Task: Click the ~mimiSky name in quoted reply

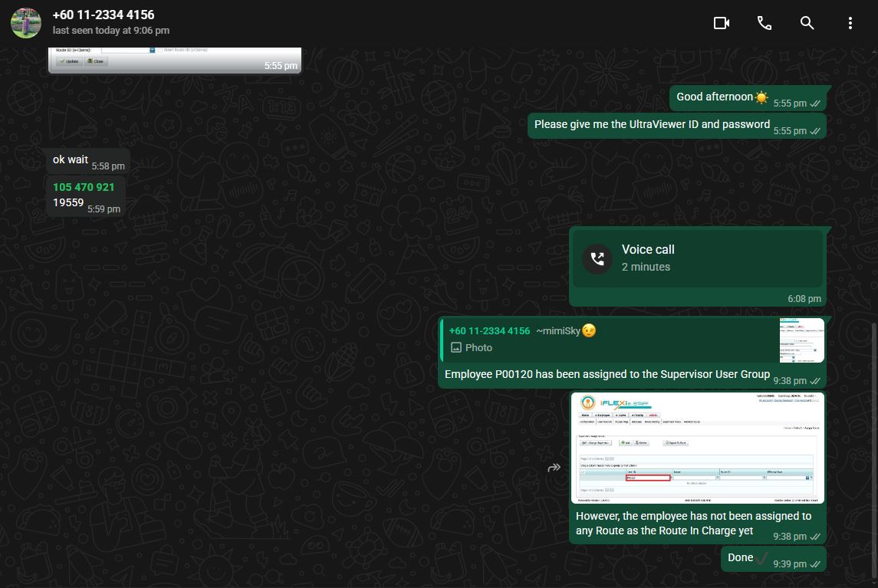Action: pyautogui.click(x=566, y=331)
